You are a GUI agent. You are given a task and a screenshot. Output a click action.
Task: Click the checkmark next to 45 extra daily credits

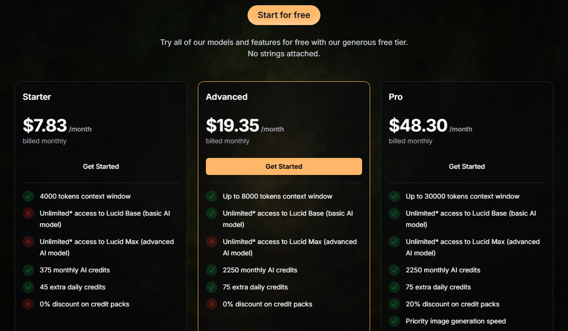point(28,287)
